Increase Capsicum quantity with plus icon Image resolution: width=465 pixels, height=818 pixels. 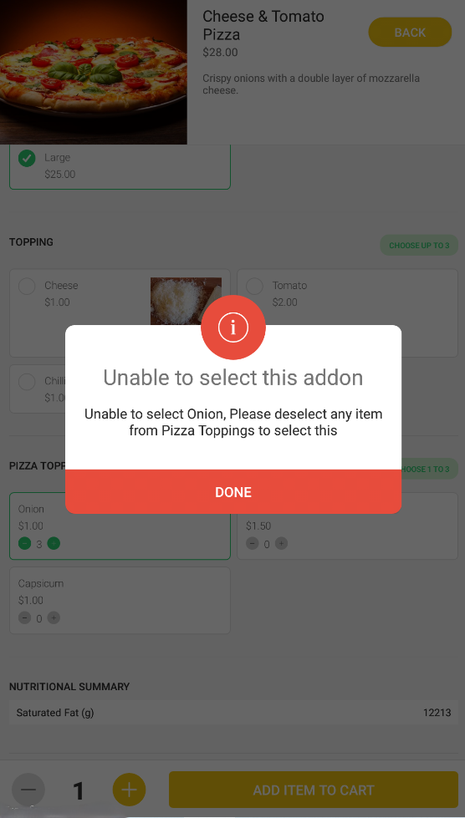(x=54, y=618)
